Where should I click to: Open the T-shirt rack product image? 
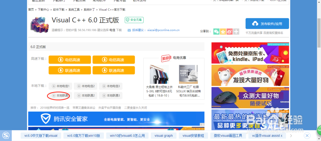pyautogui.click(x=159, y=74)
